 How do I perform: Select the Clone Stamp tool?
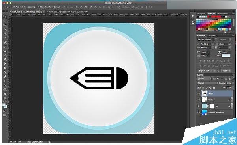[5, 51]
